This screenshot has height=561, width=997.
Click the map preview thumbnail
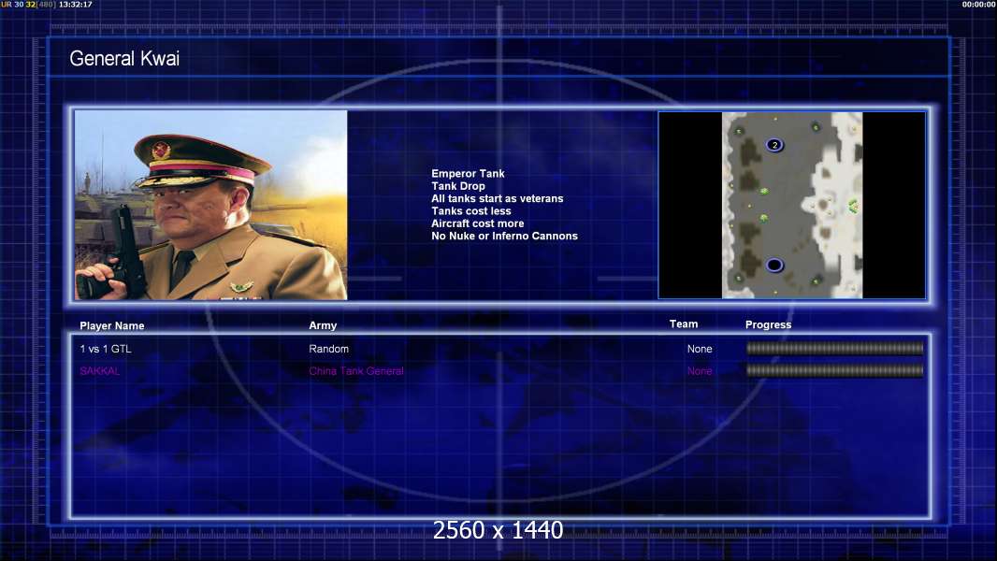coord(791,205)
